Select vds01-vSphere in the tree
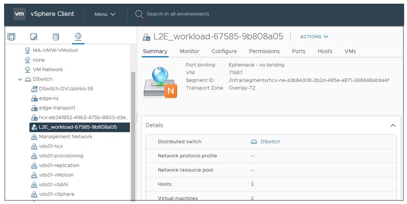The width and height of the screenshot is (407, 204). point(57,195)
